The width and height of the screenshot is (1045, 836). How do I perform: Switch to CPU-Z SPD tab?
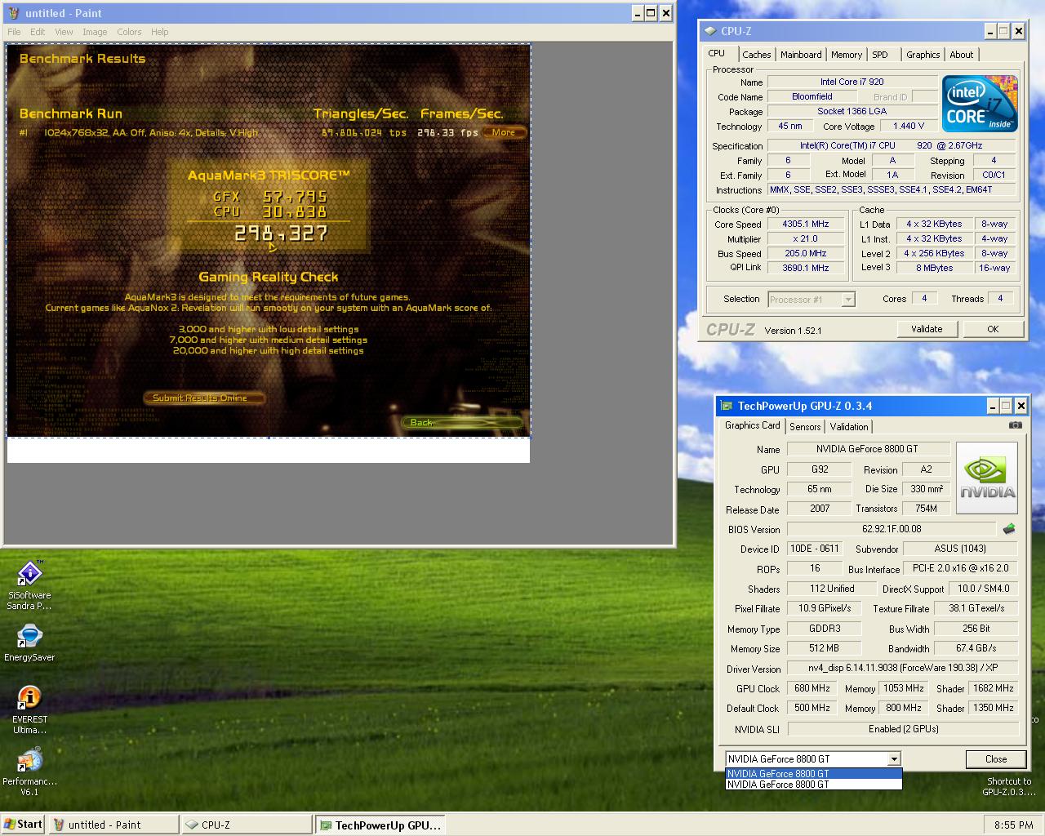(x=880, y=55)
